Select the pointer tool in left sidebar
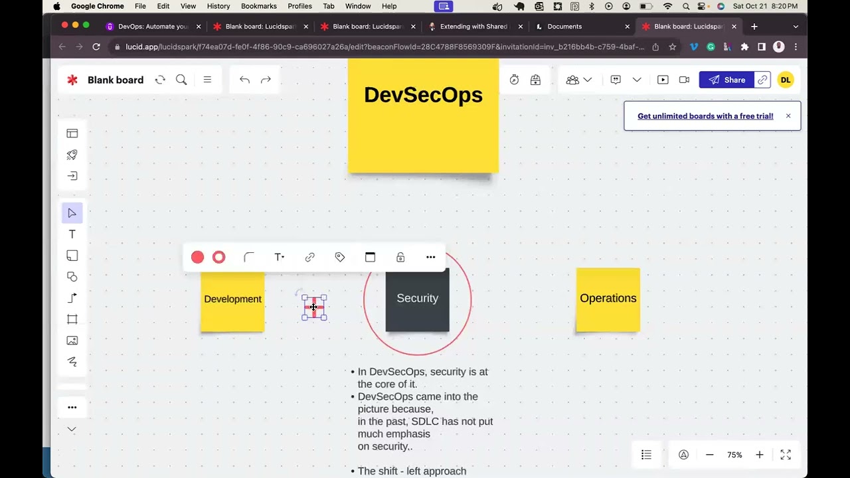Image resolution: width=850 pixels, height=478 pixels. (72, 213)
